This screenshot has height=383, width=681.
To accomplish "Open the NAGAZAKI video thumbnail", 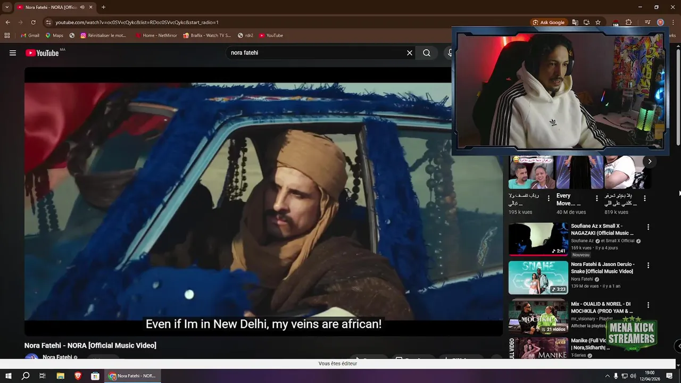I will (538, 239).
